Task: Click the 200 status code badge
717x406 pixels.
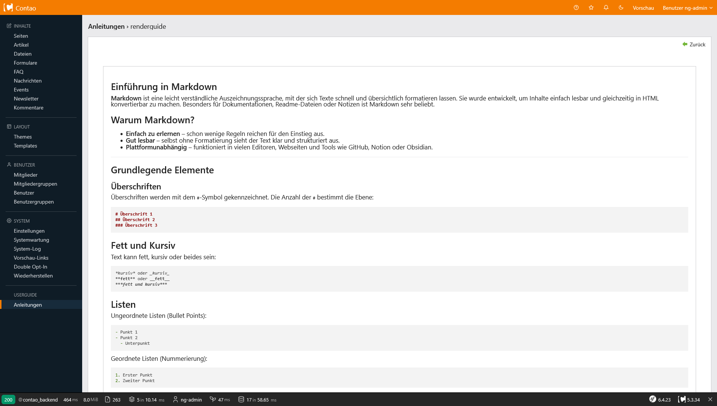Action: pos(8,400)
